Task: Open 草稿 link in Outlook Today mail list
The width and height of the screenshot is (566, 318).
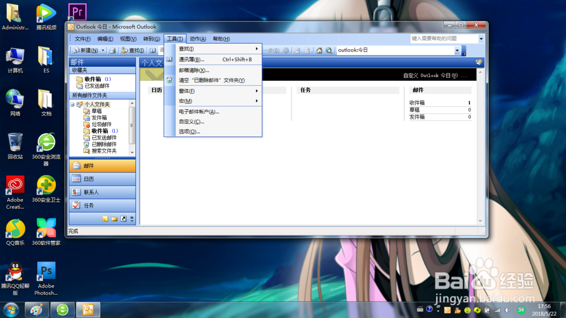Action: tap(414, 110)
